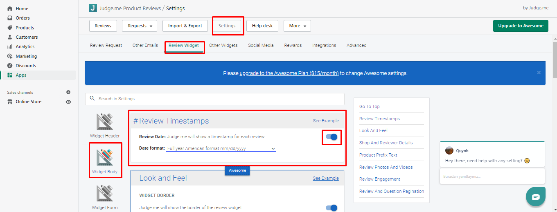
Task: View online store via eye icon
Action: coord(68,102)
